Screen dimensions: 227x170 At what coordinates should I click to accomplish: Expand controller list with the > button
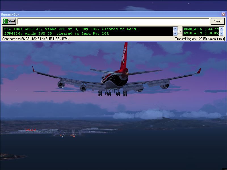coord(180,31)
